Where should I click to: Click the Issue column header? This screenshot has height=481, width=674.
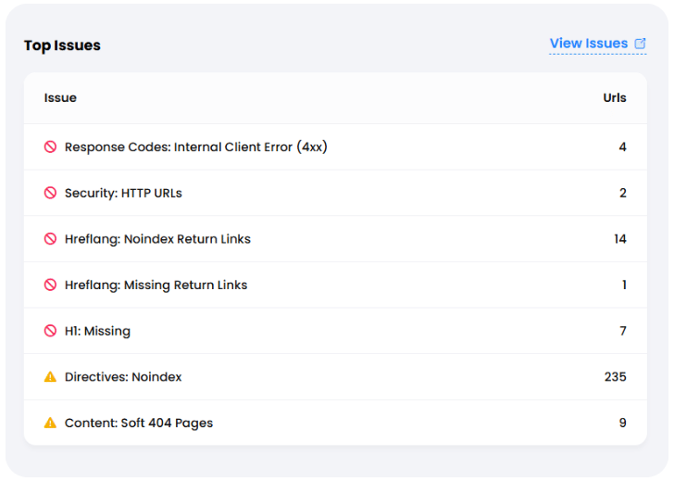60,98
